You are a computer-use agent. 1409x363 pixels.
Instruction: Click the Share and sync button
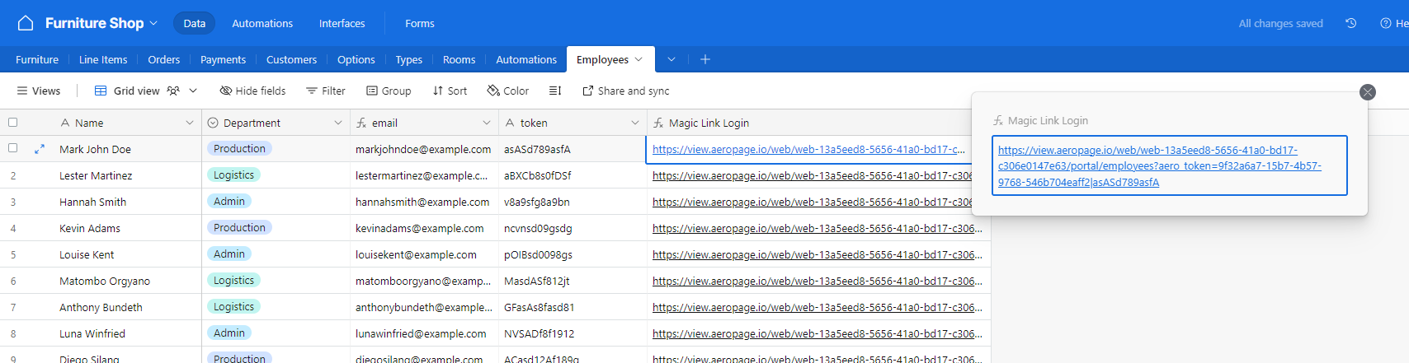pos(625,91)
